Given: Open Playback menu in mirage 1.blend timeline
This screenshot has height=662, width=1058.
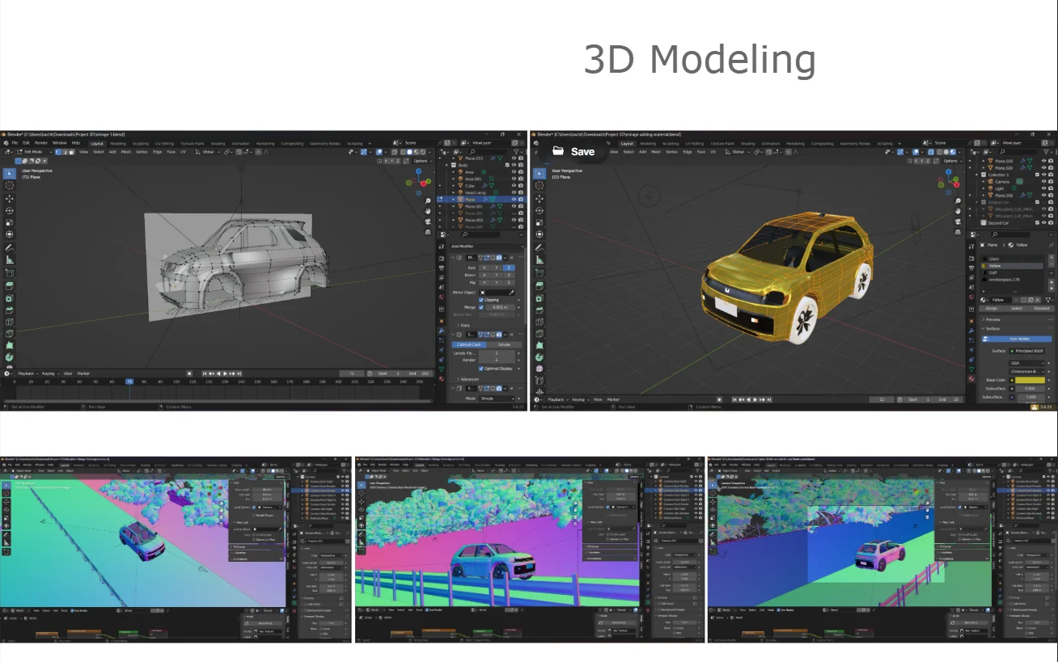Looking at the screenshot, I should 27,373.
